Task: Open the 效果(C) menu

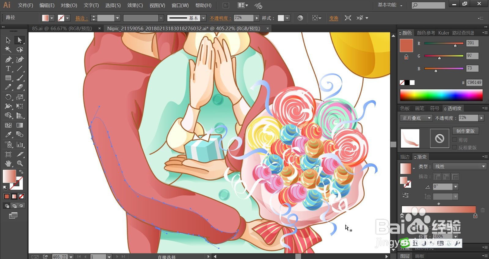Action: click(x=135, y=5)
